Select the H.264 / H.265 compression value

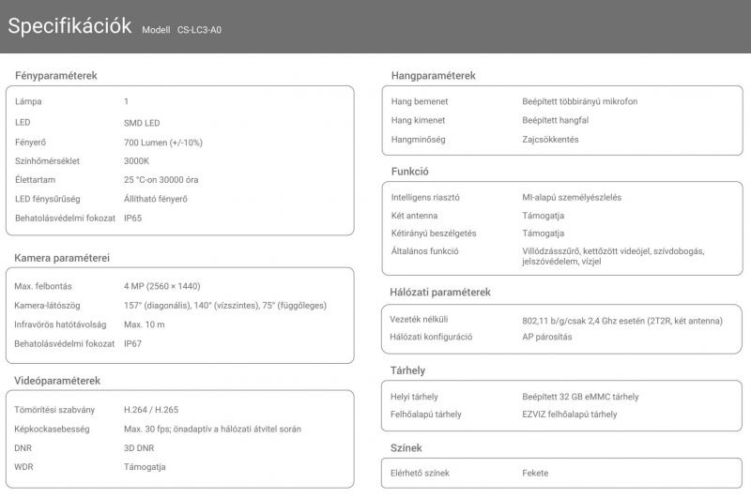(151, 410)
